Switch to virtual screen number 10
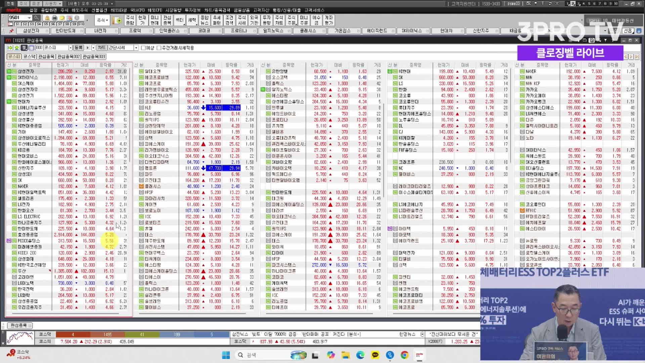645x363 pixels. [616, 3]
